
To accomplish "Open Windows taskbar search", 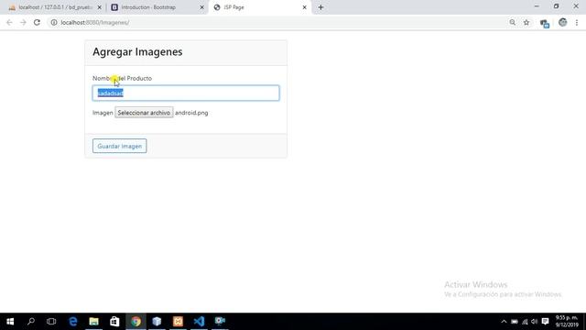I will [x=31, y=322].
